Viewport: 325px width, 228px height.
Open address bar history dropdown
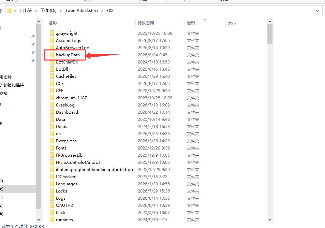[317, 11]
